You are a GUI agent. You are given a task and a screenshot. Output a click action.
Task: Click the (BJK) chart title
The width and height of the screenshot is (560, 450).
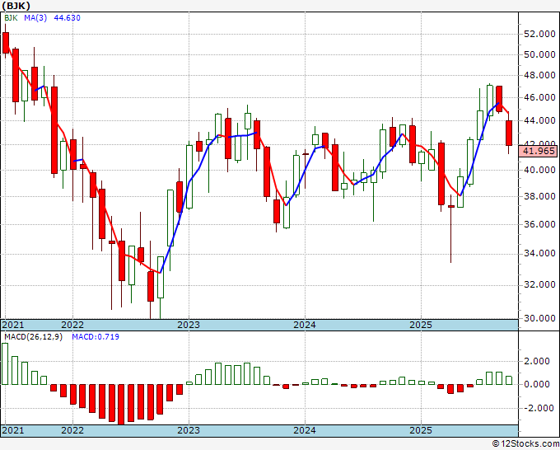click(16, 6)
